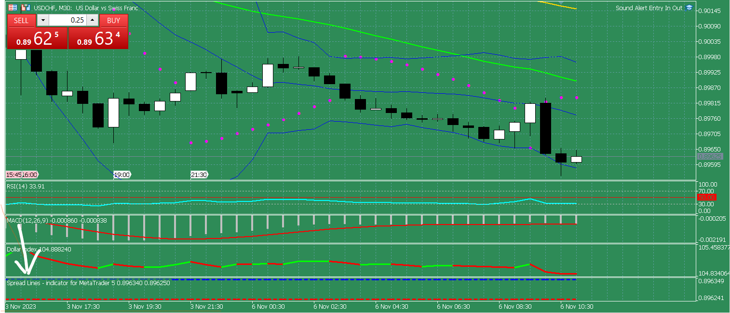Click the Dollar Index indicator label
The width and height of the screenshot is (730, 313).
23,250
